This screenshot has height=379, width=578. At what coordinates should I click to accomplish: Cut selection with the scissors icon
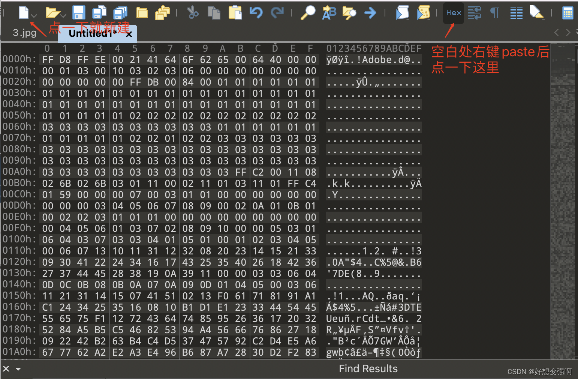pyautogui.click(x=193, y=12)
